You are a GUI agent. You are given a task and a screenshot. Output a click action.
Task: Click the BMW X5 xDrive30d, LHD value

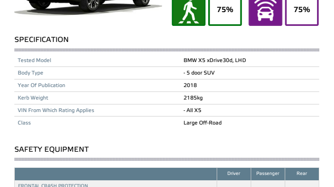coord(215,60)
